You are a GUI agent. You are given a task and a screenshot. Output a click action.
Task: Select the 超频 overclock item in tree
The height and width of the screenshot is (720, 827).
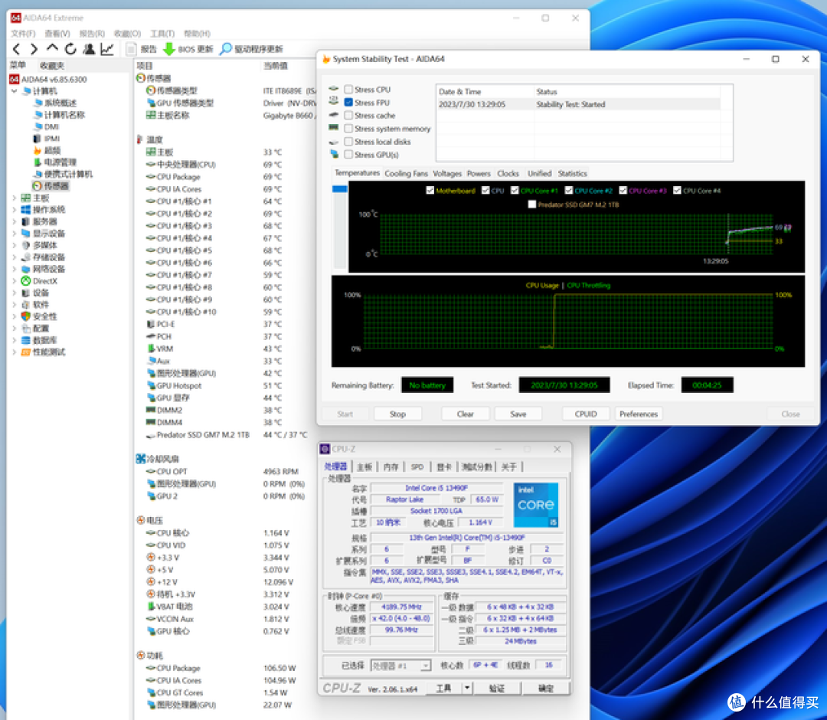click(x=47, y=150)
